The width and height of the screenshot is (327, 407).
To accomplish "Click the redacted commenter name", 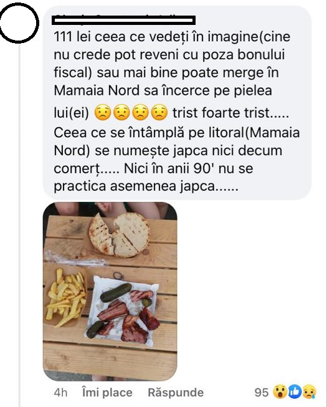I will tap(124, 20).
